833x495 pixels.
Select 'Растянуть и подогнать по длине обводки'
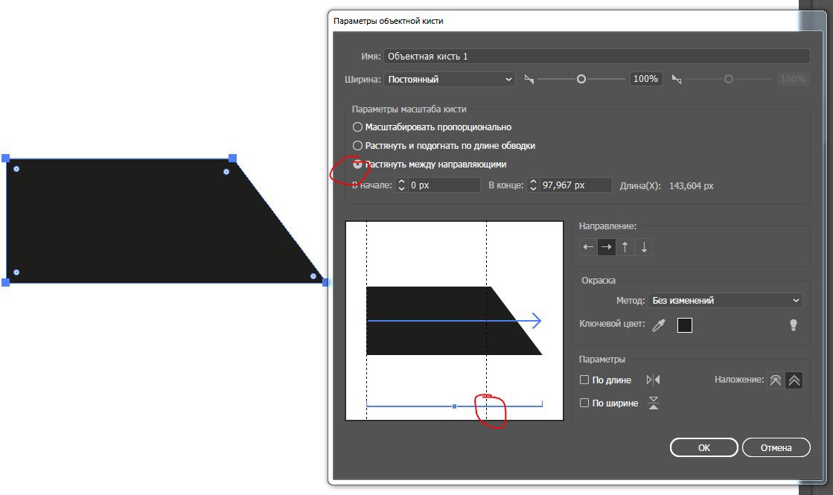tap(357, 146)
